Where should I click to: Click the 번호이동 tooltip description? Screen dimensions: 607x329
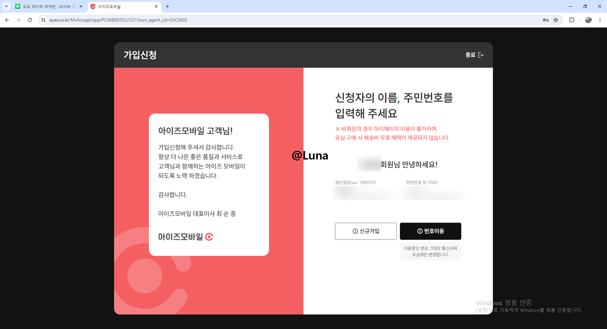pos(430,252)
